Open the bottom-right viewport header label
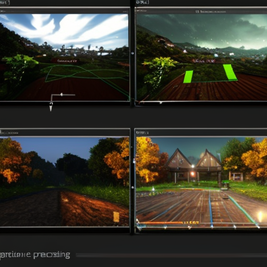267x267 pixels. pos(142,132)
